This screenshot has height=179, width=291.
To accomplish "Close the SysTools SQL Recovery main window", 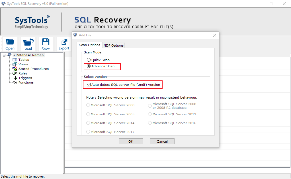I will point(284,4).
